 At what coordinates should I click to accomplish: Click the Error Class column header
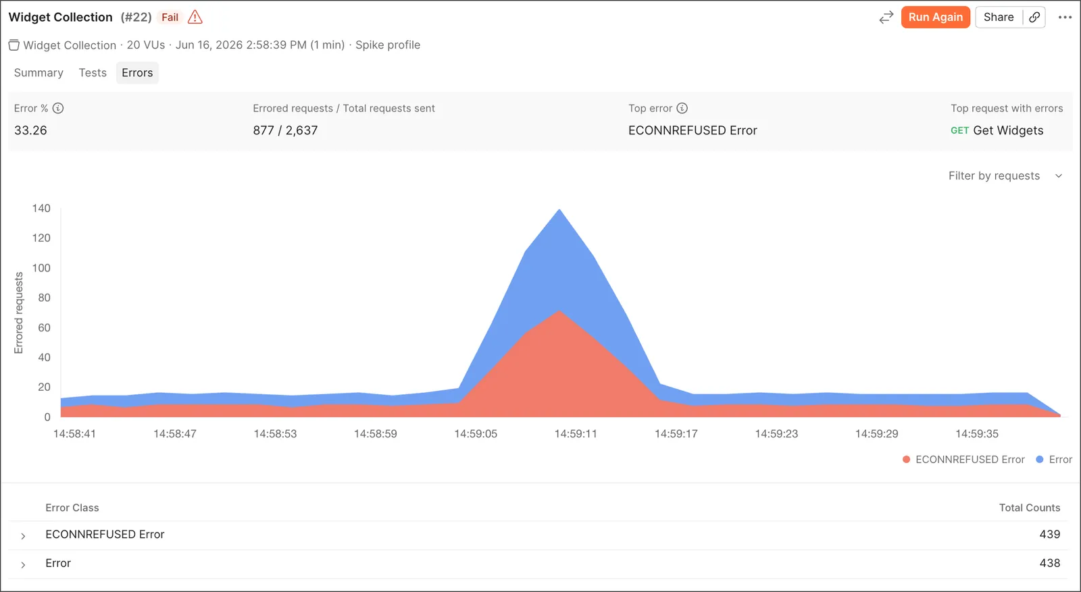(x=72, y=508)
